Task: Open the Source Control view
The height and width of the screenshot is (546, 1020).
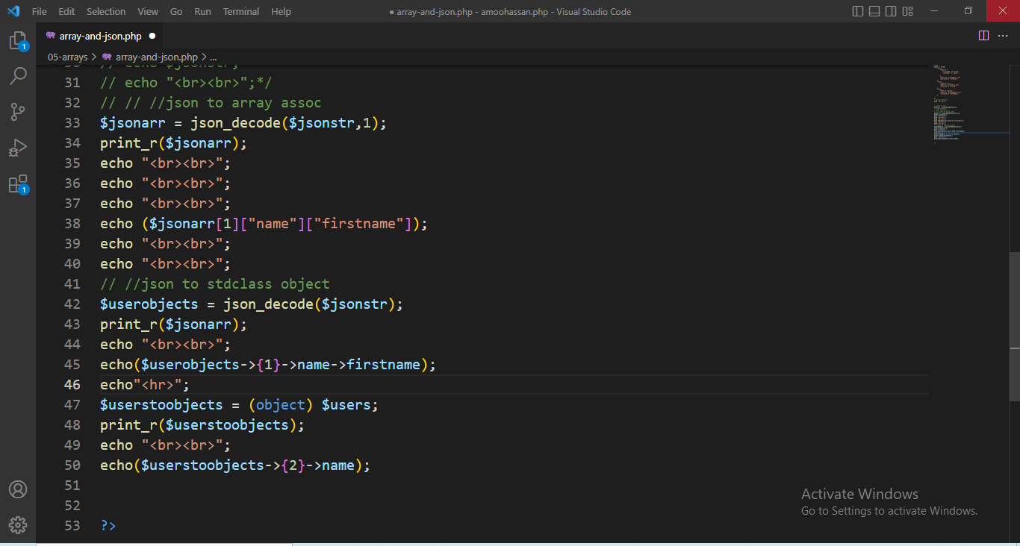Action: click(18, 112)
